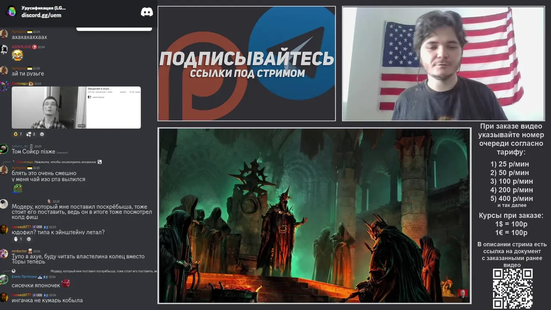Click avatar beside "ахахахаххаах" message

4,34
